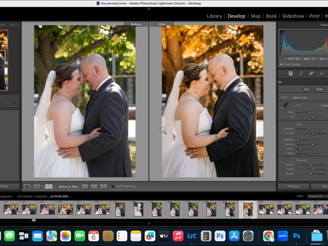Launch Zoom from the dock
328x246 pixels.
[x=283, y=236]
